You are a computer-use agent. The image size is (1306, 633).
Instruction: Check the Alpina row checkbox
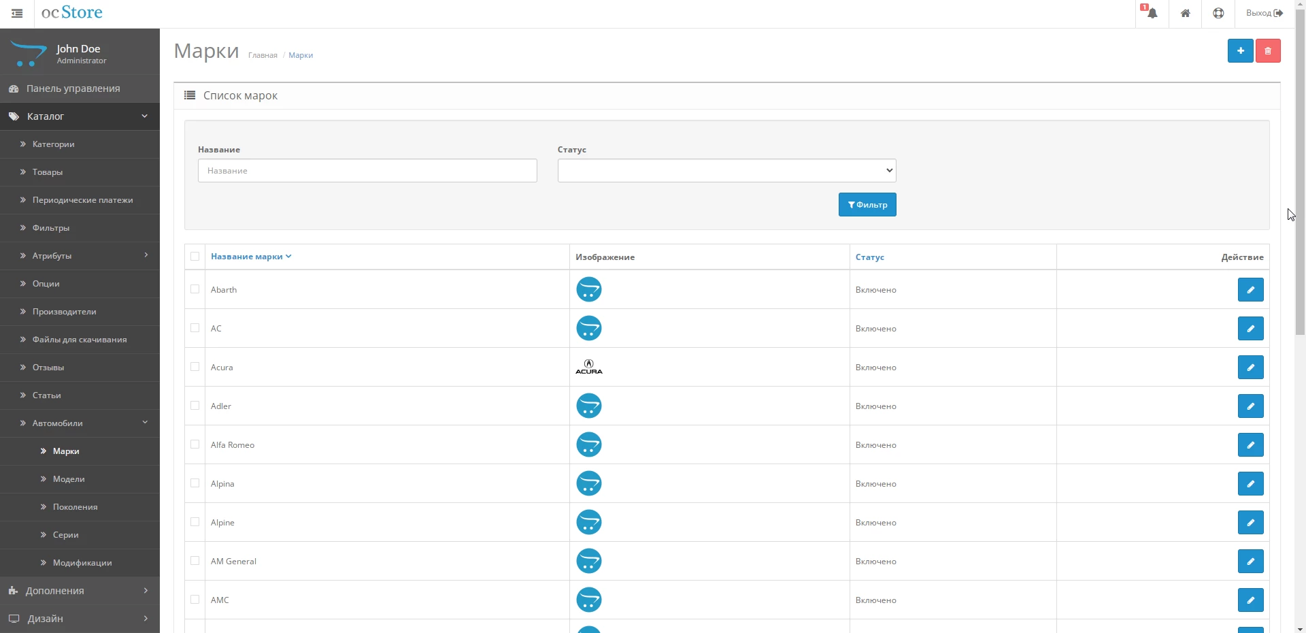[x=195, y=483]
